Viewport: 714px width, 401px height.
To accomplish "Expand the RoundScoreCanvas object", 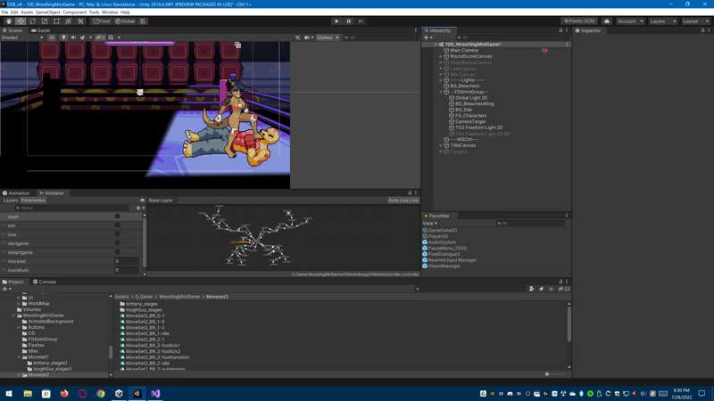I will click(441, 56).
